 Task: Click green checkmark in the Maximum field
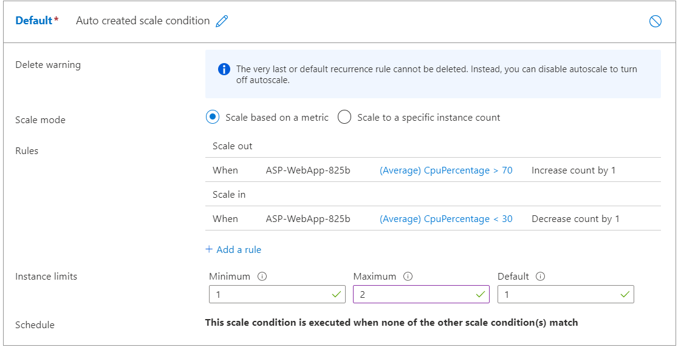[481, 294]
